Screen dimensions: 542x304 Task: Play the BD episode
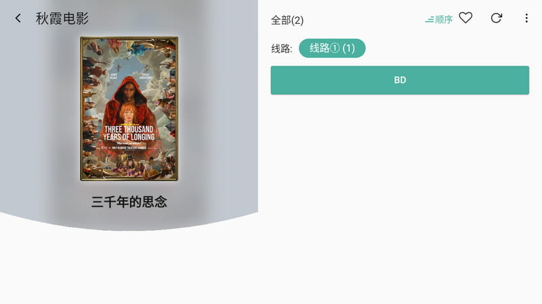point(400,80)
